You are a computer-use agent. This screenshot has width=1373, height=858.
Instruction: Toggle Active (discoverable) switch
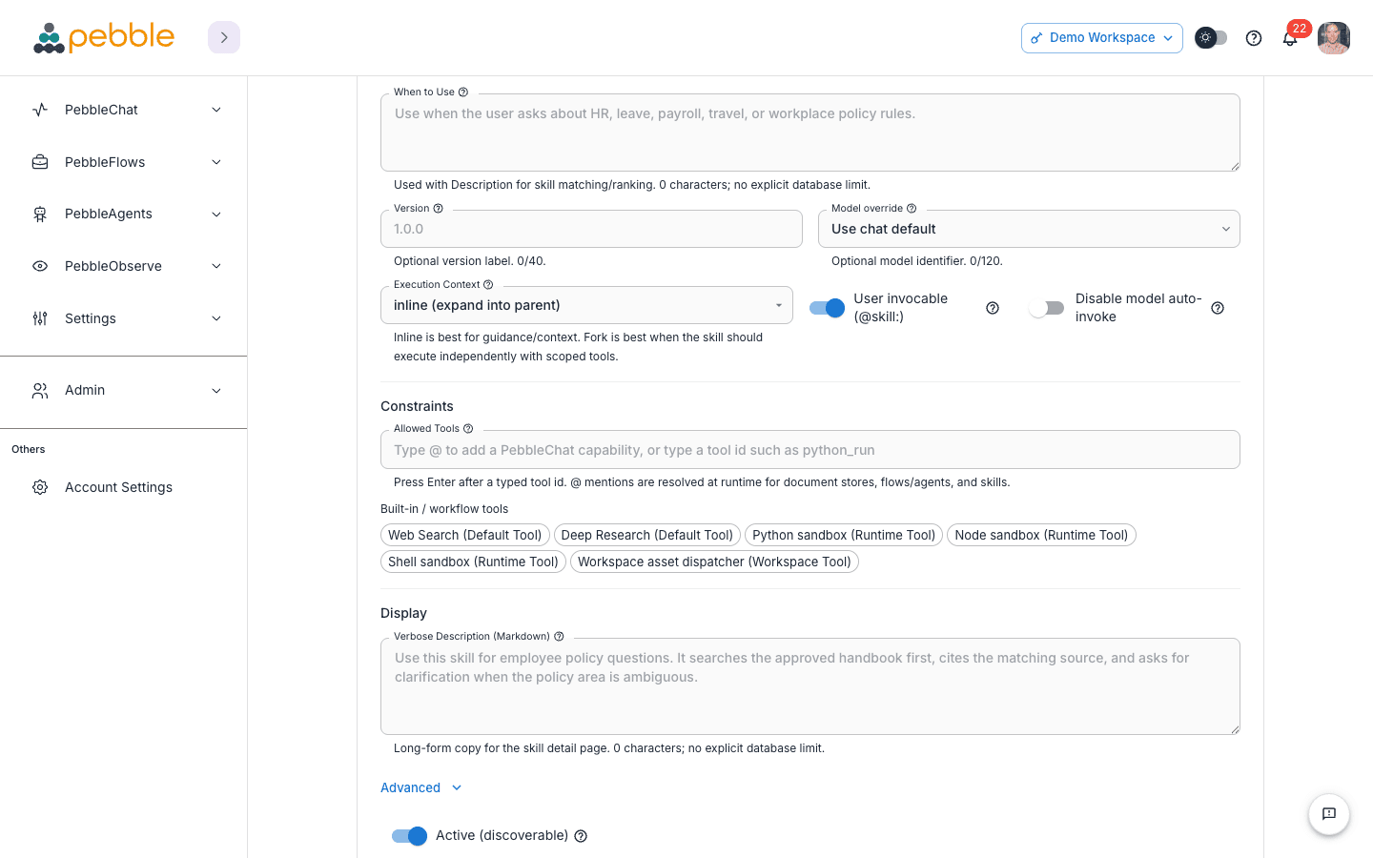(409, 836)
